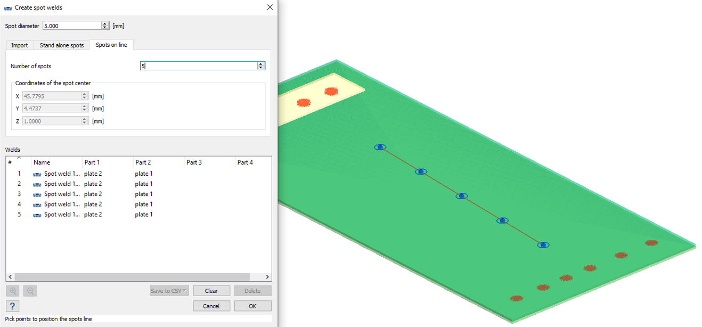This screenshot has width=702, height=327.
Task: Click the last blue spot marker on line
Action: [543, 245]
